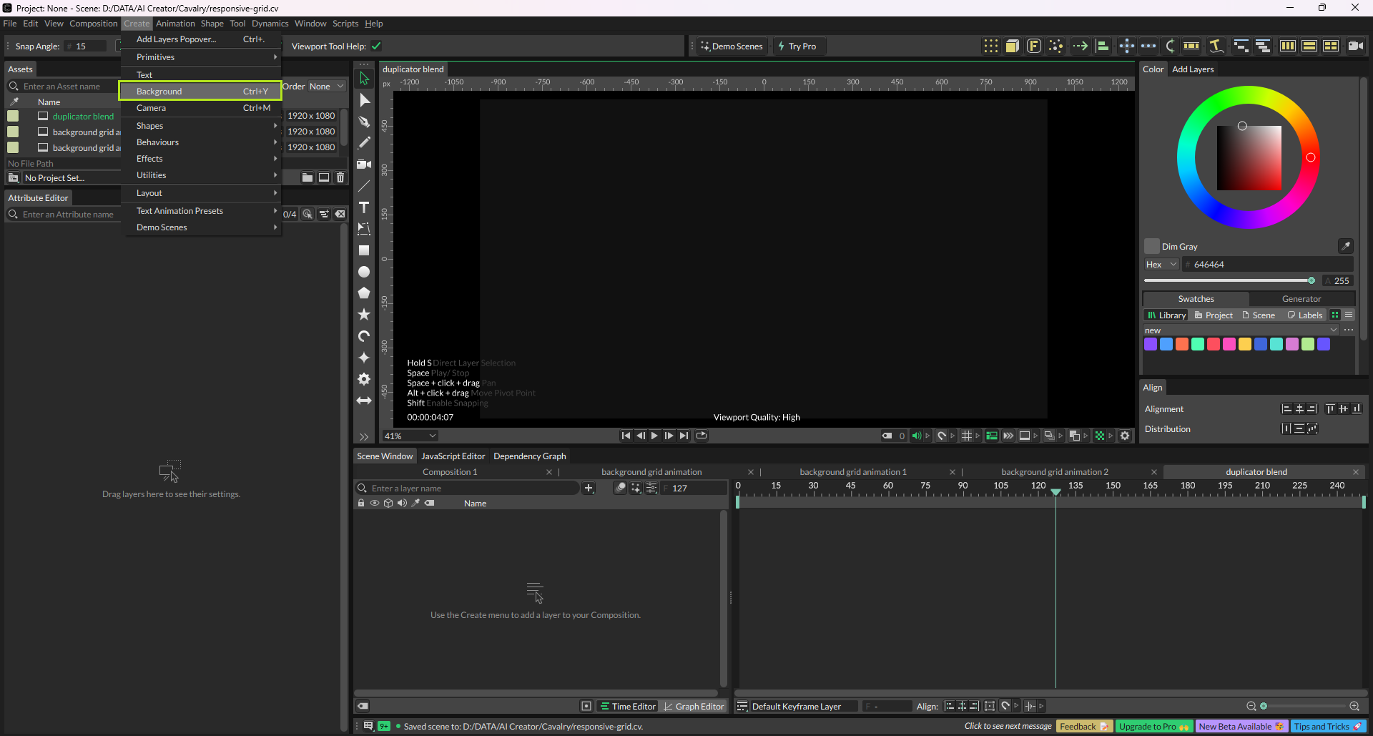Open the Hex color mode dropdown
1373x736 pixels.
1161,265
